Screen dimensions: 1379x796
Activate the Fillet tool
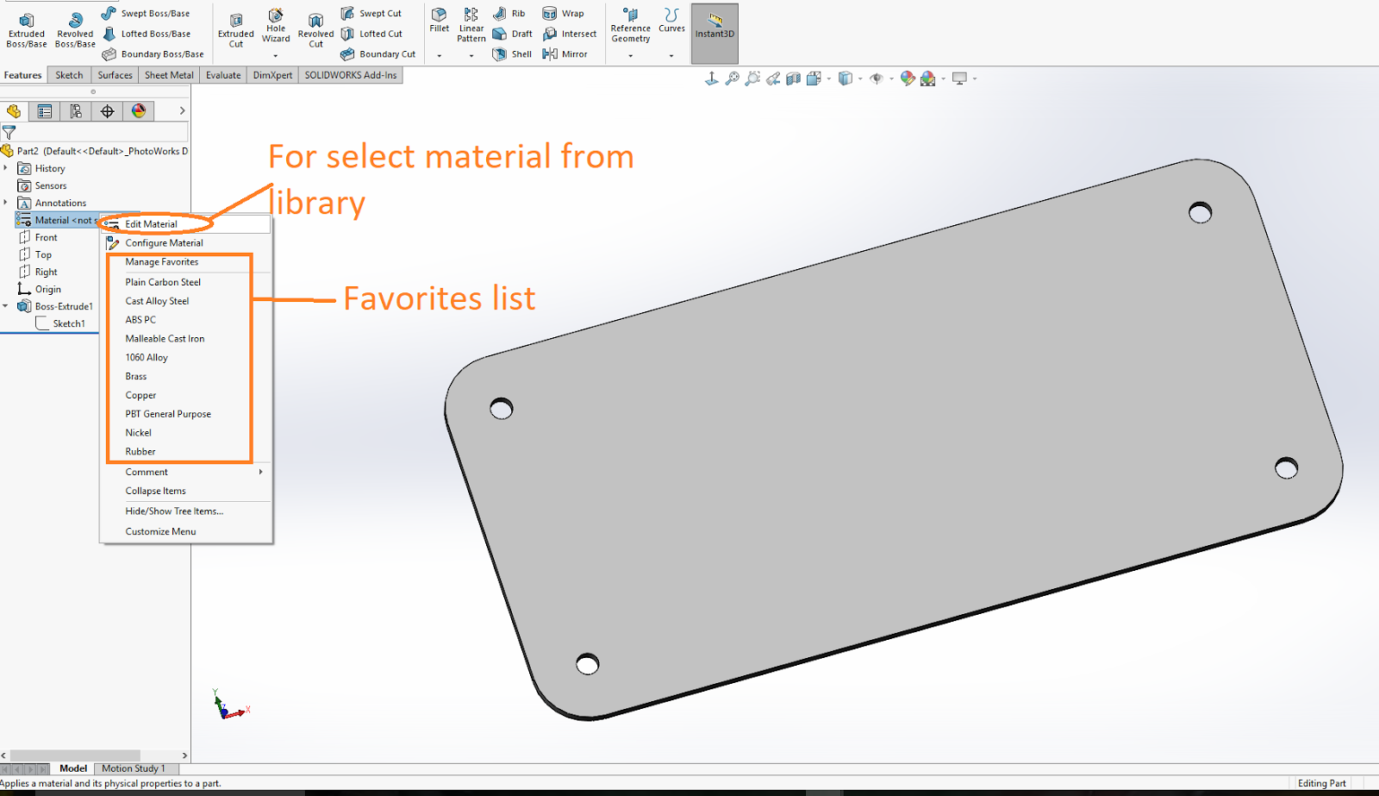439,23
